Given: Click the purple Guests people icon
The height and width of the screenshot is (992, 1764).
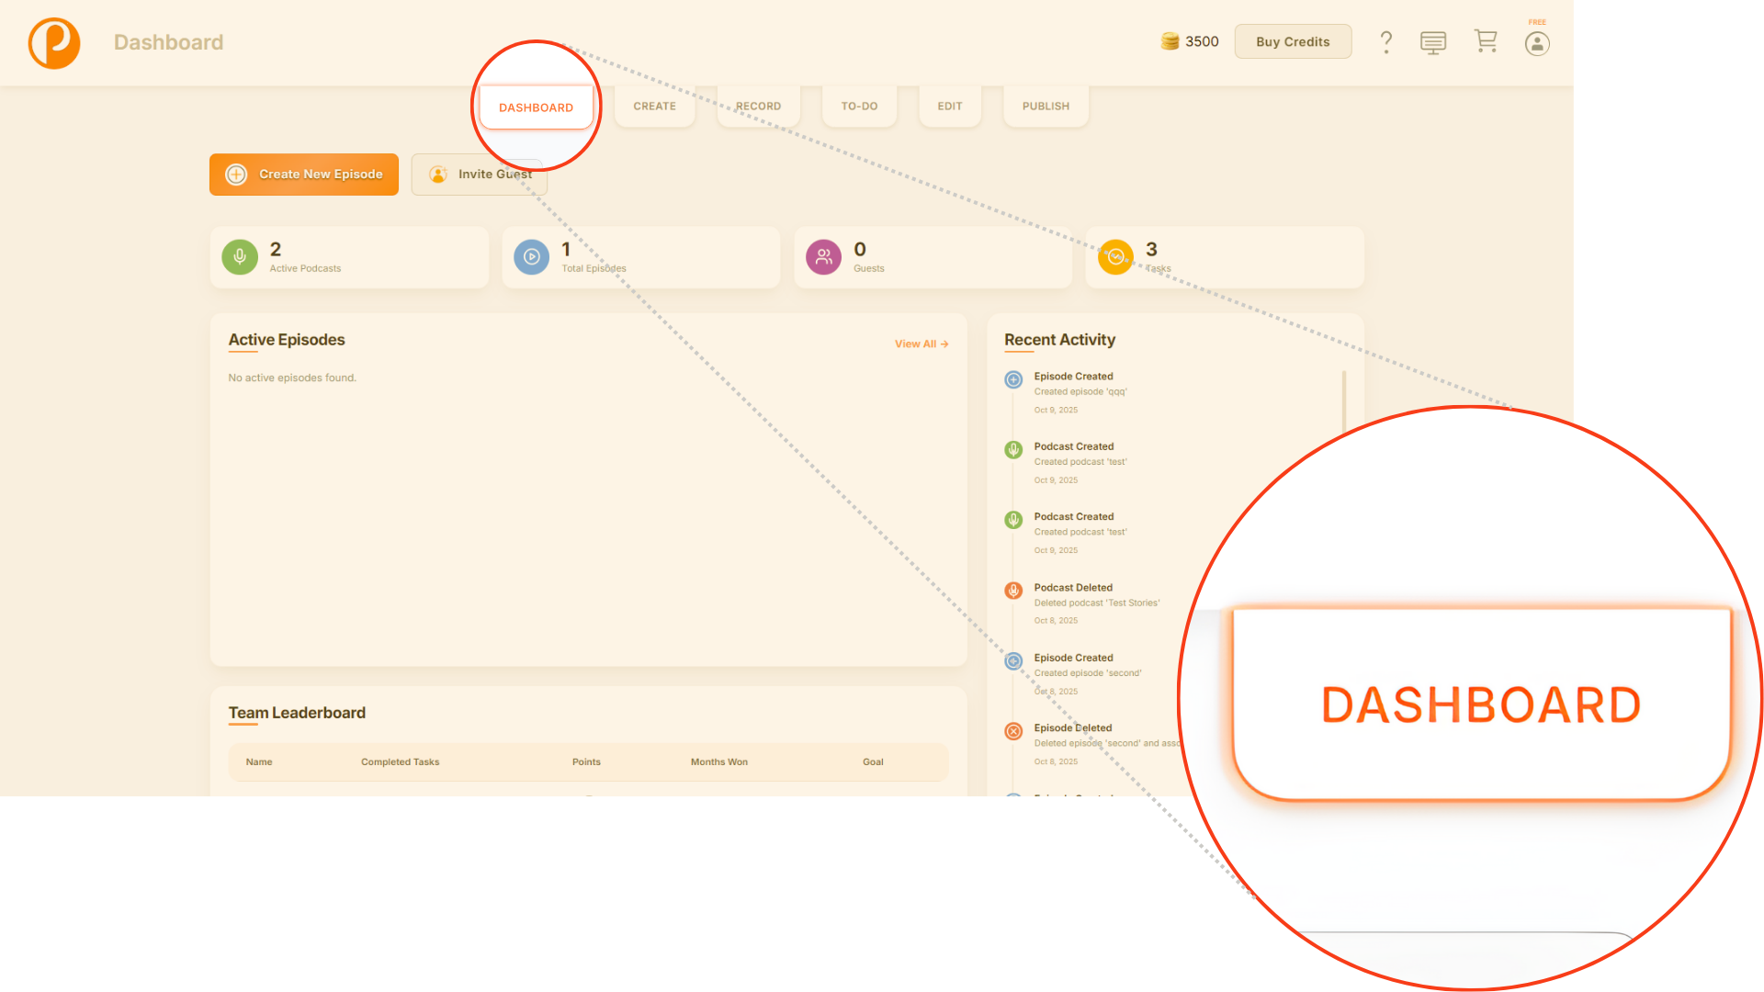Looking at the screenshot, I should click(x=823, y=257).
